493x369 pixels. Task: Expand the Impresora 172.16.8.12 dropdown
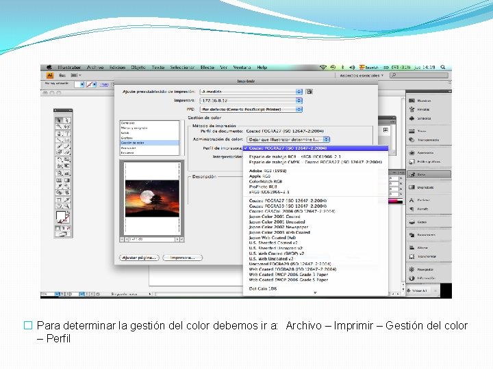[251, 100]
